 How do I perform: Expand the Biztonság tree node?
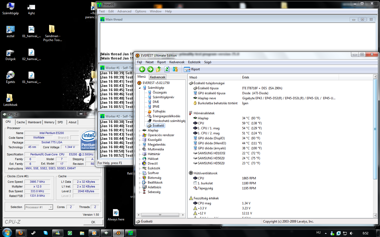click(140, 178)
